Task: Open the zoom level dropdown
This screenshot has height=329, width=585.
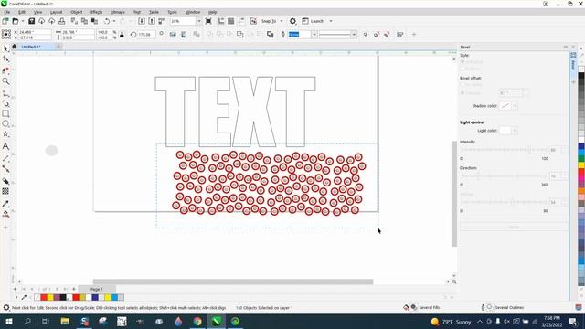Action: coord(199,21)
